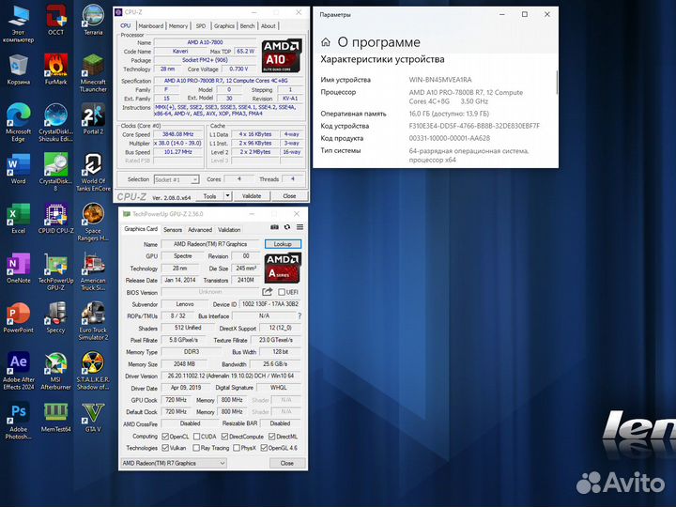Click the GPU Name field in GPU-Z
The image size is (676, 507).
point(210,244)
